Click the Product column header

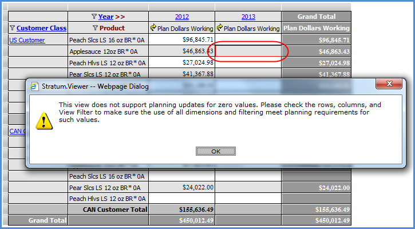tap(112, 28)
